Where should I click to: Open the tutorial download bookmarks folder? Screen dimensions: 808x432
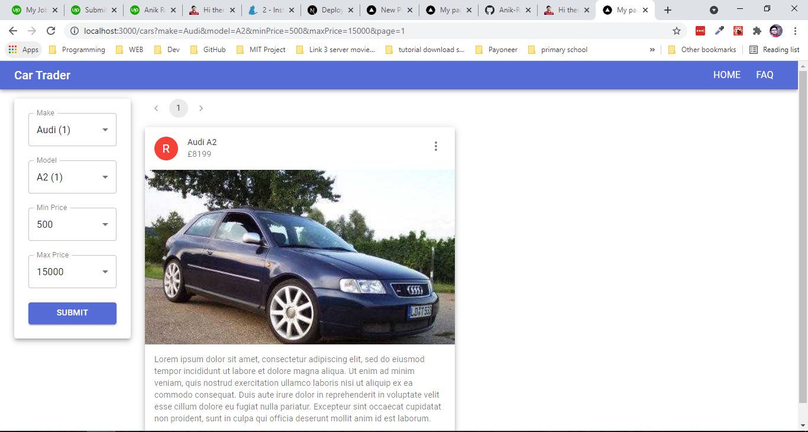[x=425, y=50]
